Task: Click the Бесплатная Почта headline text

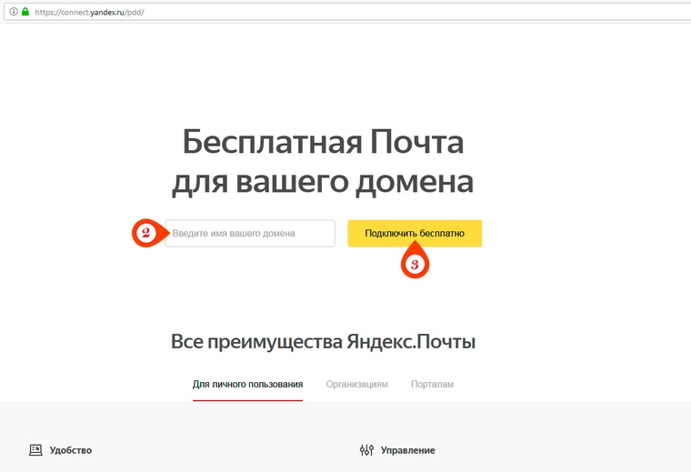Action: pos(323,143)
